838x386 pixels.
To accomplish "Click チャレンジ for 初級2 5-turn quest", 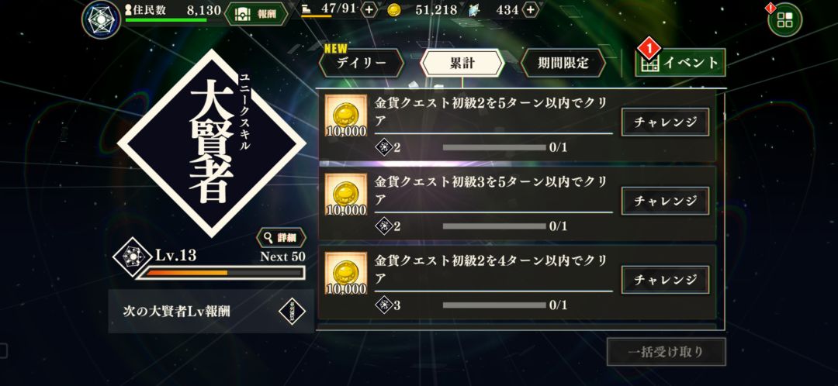I will click(x=666, y=122).
